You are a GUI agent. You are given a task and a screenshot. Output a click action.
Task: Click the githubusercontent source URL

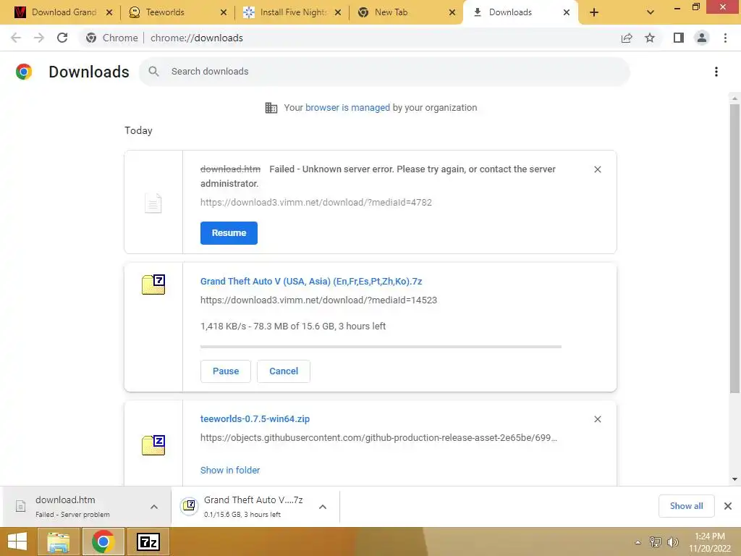tap(378, 438)
